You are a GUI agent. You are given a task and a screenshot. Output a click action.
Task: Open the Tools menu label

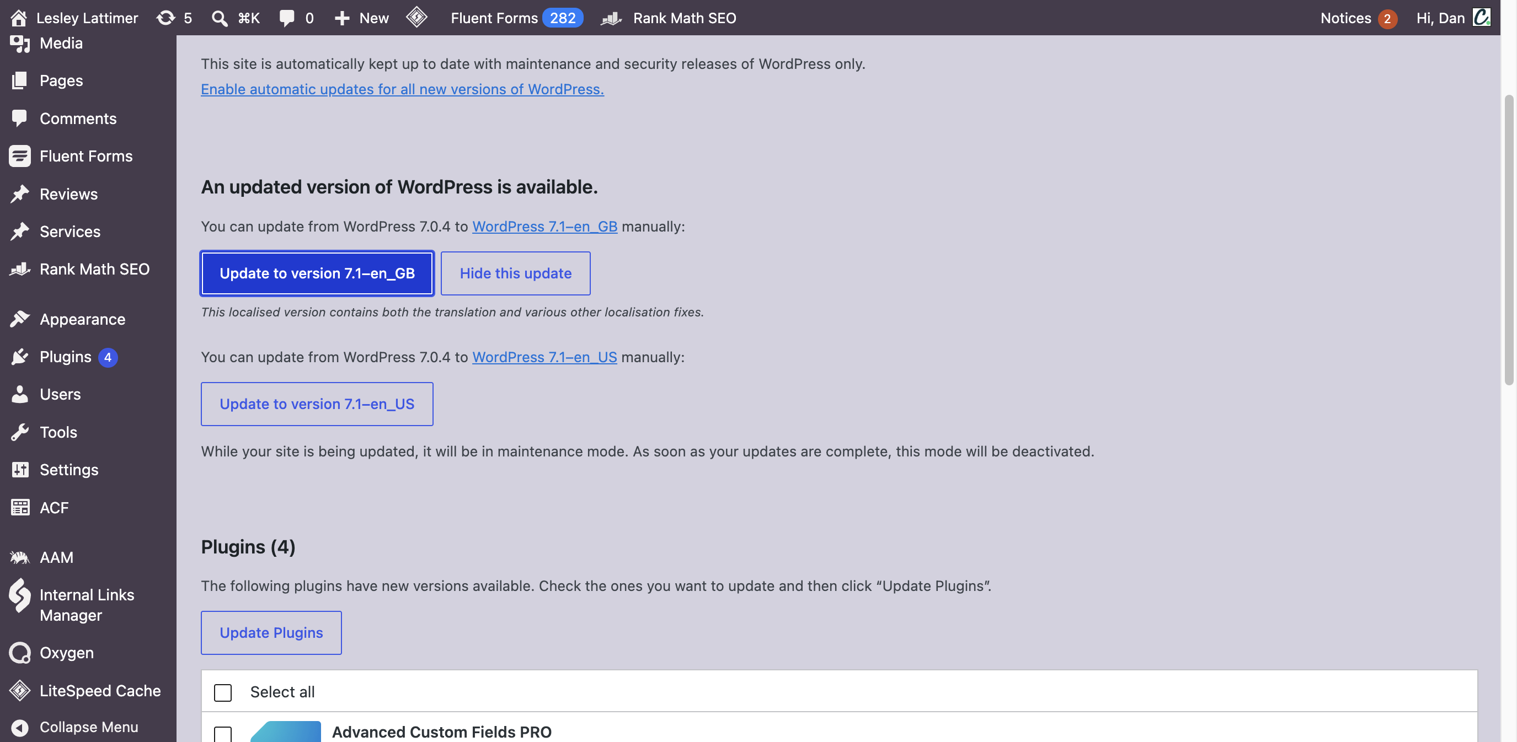point(58,432)
